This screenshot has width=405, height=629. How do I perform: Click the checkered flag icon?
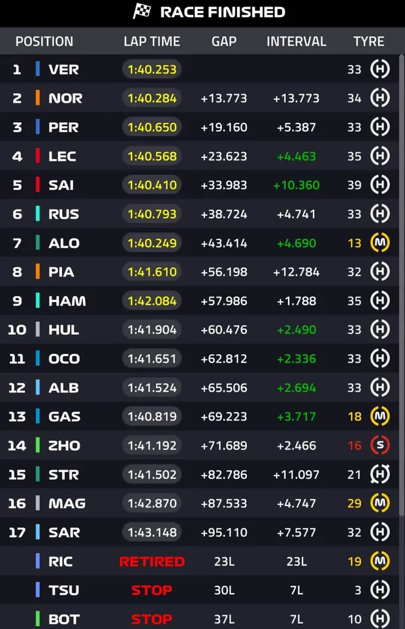142,11
